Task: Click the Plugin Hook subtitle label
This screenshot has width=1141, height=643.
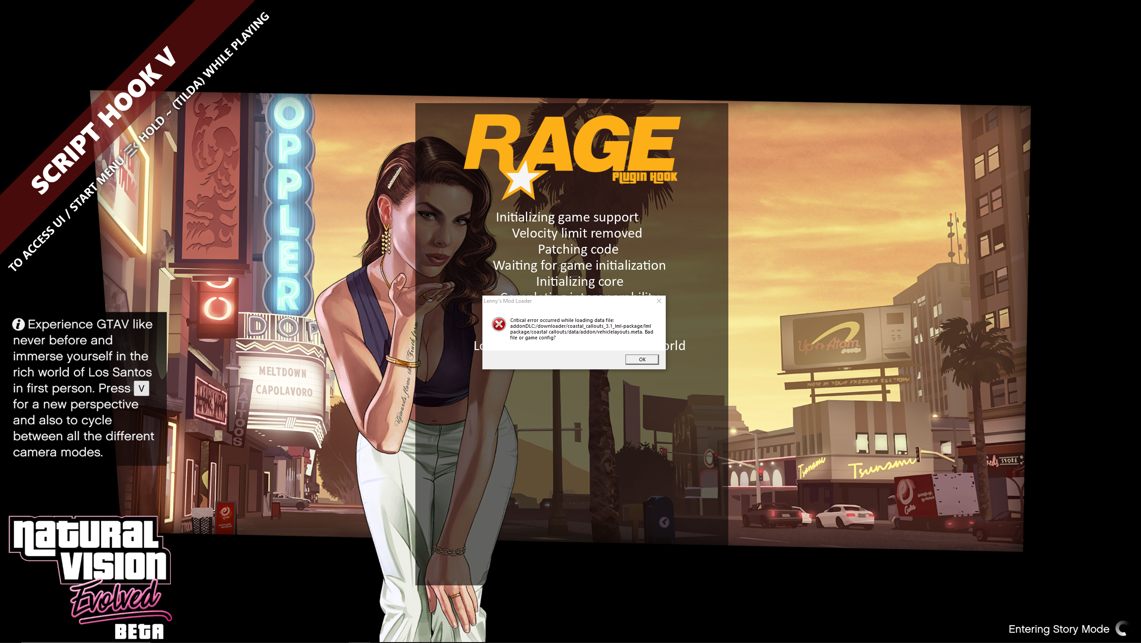Action: pos(644,177)
